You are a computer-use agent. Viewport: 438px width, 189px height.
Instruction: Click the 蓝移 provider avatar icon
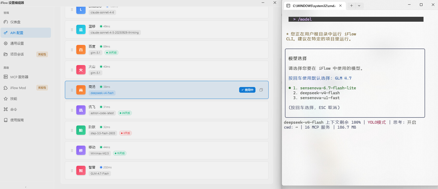coord(81,30)
